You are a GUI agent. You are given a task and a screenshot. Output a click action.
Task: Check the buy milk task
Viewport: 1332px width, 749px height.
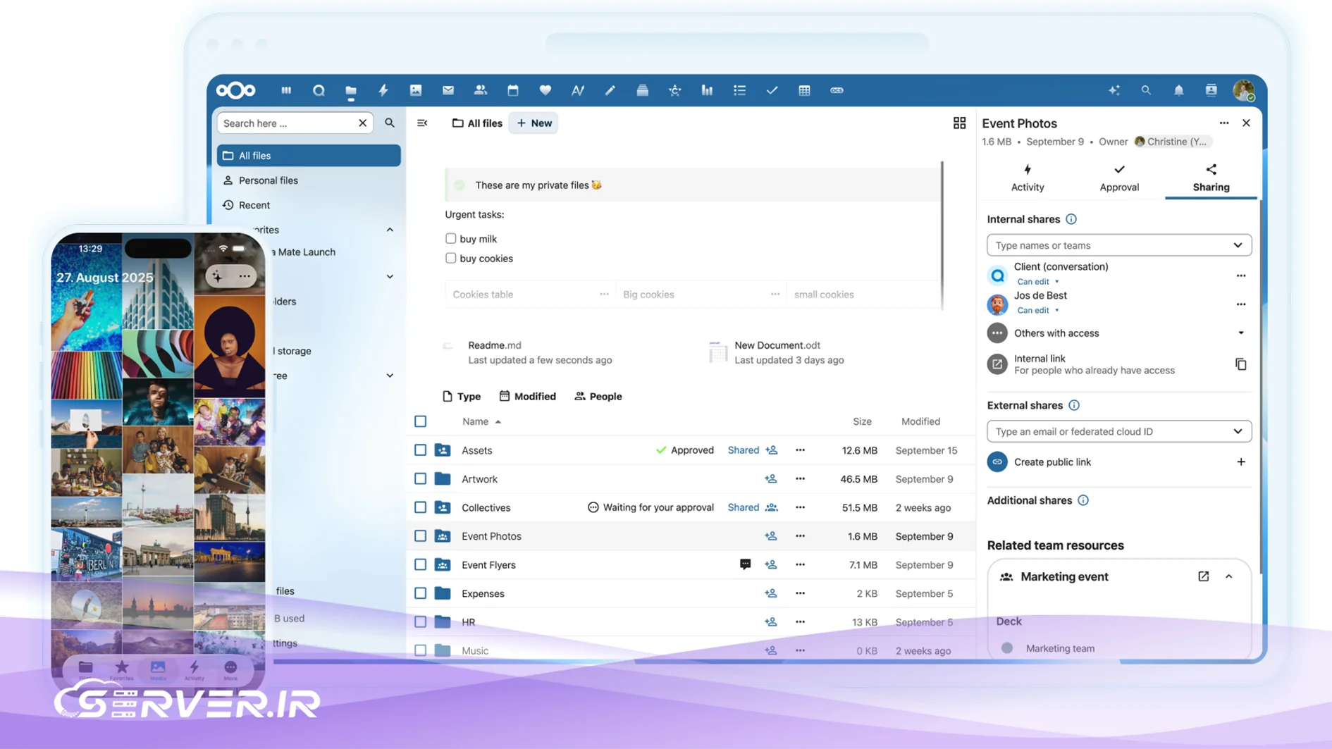(x=450, y=239)
